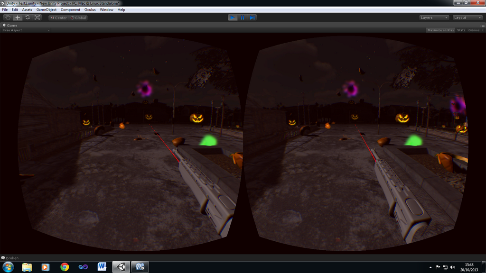Open the Layout dropdown
486x273 pixels.
coord(467,18)
